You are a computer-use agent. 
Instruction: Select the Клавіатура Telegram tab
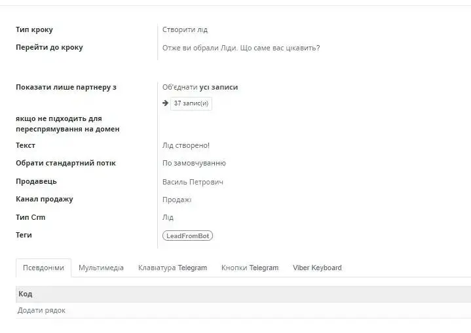click(x=172, y=268)
